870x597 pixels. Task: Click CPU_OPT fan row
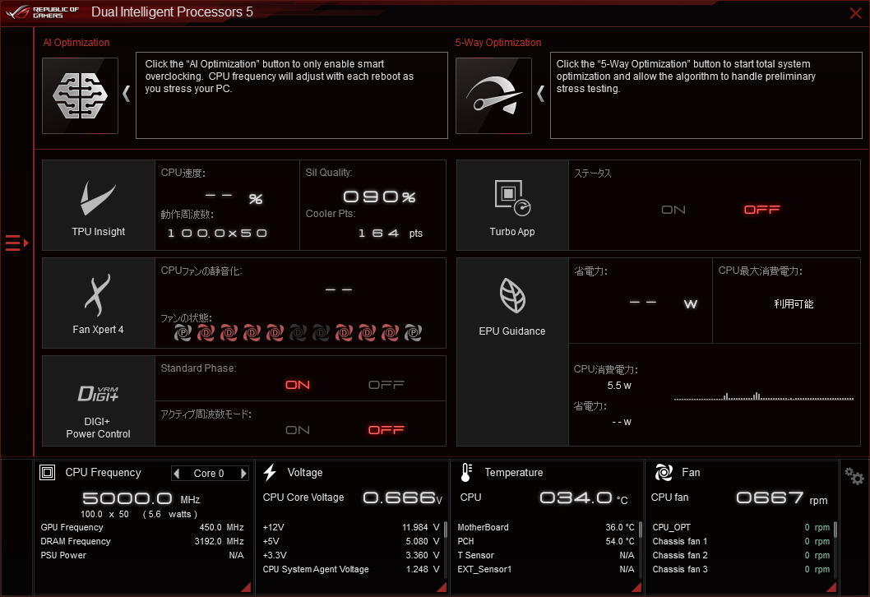[x=741, y=528]
